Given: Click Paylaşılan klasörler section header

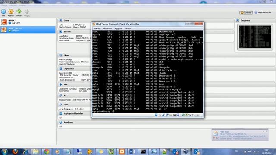Looking at the screenshot, I should pos(73,114).
